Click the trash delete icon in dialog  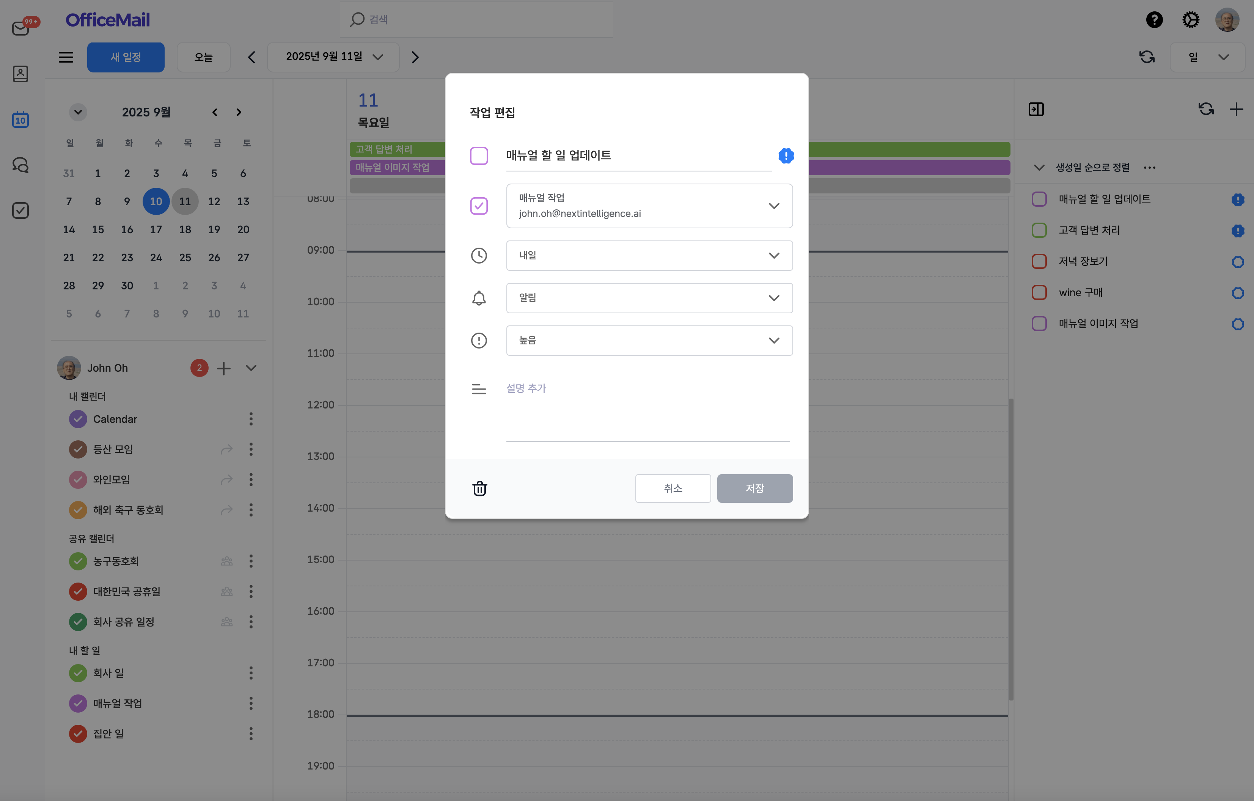tap(479, 488)
